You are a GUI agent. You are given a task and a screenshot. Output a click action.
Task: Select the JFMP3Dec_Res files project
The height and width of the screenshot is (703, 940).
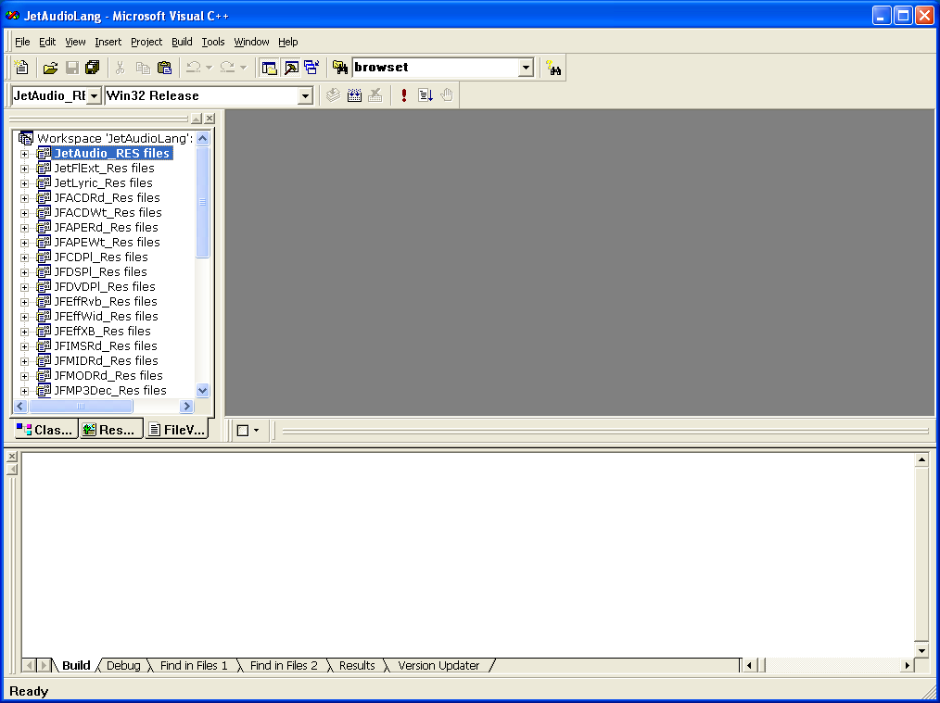pos(110,391)
